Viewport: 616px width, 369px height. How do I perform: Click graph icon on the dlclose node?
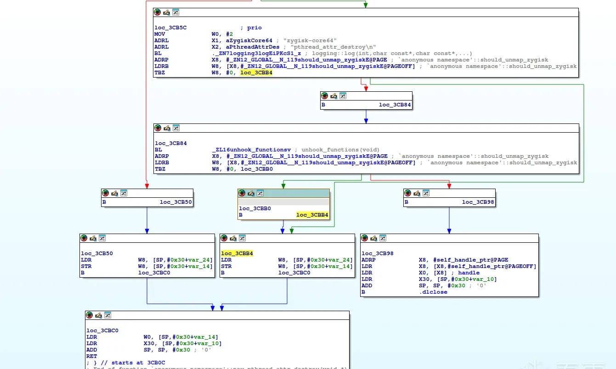click(383, 238)
